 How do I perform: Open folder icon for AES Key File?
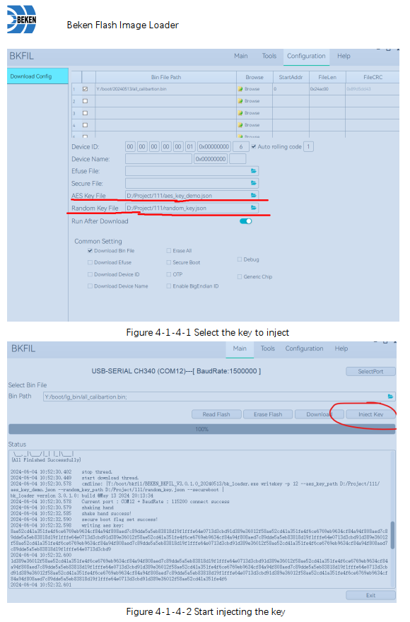(x=253, y=196)
